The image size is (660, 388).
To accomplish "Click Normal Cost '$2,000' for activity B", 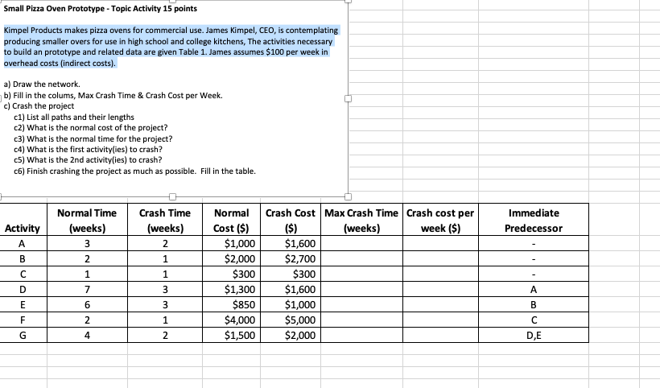I will coord(232,259).
